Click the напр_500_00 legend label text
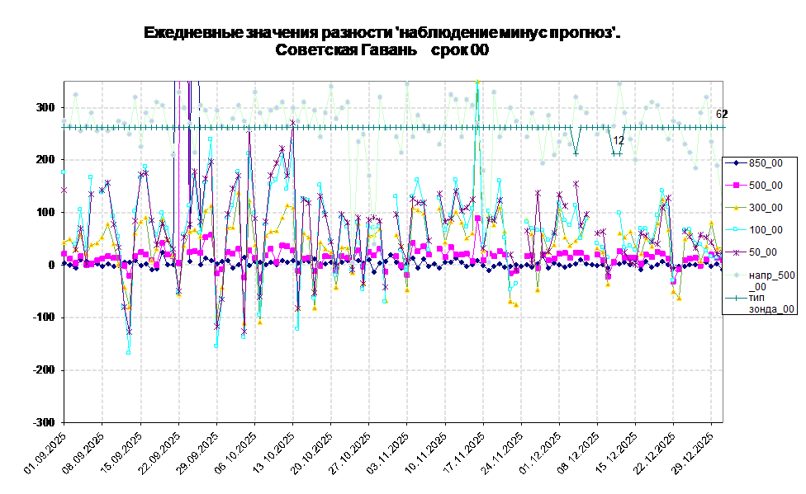 [x=771, y=280]
